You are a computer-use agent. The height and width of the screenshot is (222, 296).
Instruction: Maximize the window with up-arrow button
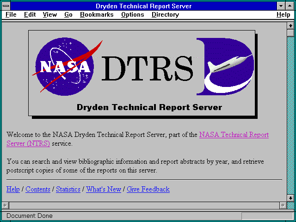click(290, 6)
